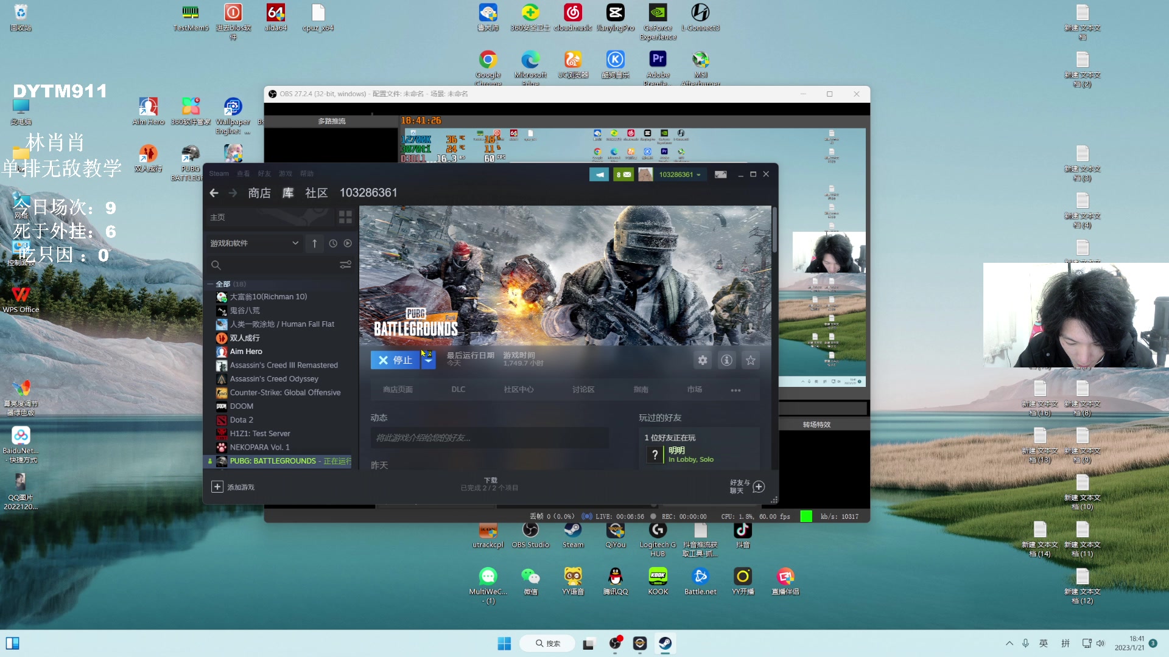Select Counter-Strike: Global Offensive in library
The width and height of the screenshot is (1169, 657).
point(284,393)
